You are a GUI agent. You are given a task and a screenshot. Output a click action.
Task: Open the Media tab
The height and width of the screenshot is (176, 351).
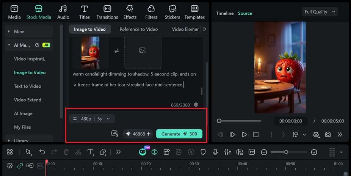14,12
